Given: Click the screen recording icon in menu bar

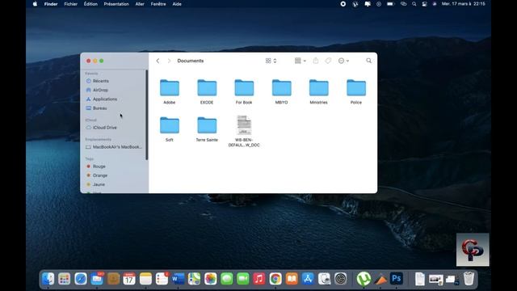Looking at the screenshot, I should coord(343,4).
